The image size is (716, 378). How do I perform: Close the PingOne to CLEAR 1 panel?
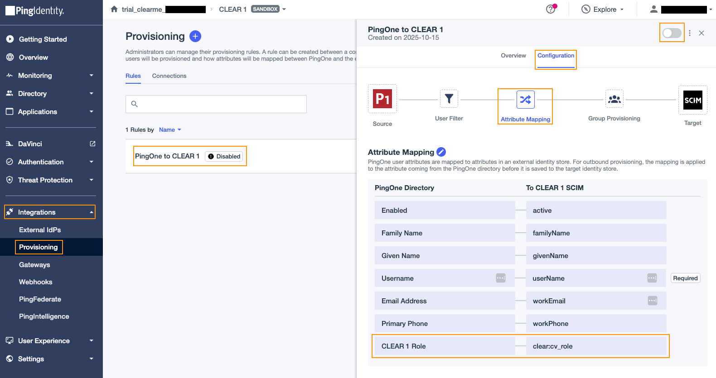tap(701, 33)
